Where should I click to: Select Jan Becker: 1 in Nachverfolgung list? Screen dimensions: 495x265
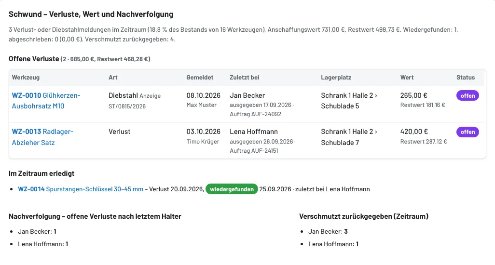point(37,231)
